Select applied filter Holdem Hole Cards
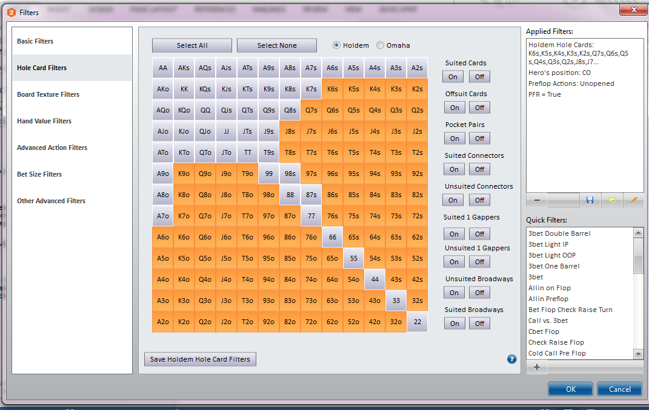 (x=578, y=53)
